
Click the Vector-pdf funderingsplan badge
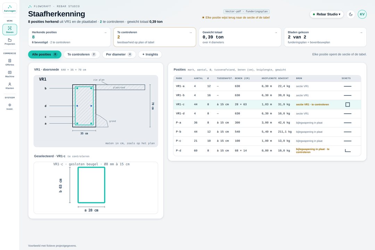(246, 11)
